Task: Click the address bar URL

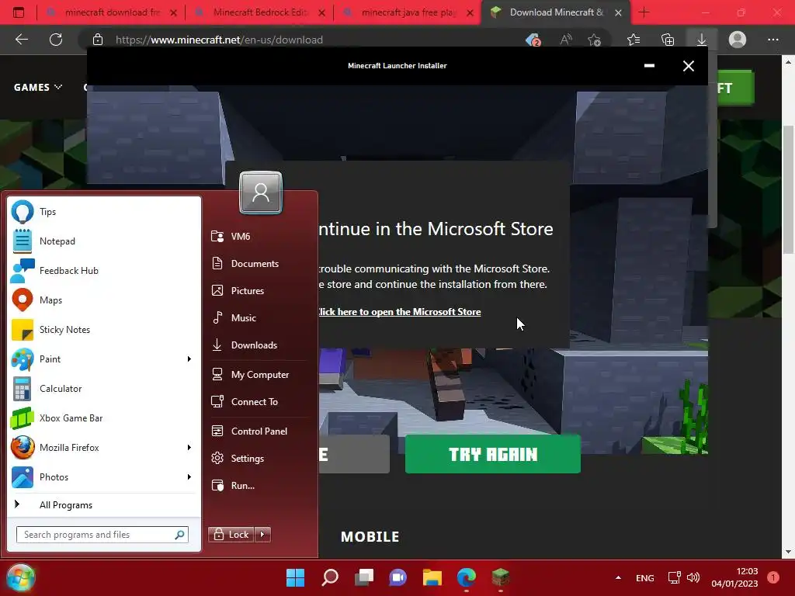Action: tap(219, 40)
